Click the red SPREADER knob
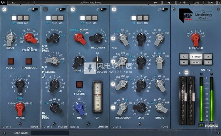Viewport: 221px width, 136px height. pos(195,38)
